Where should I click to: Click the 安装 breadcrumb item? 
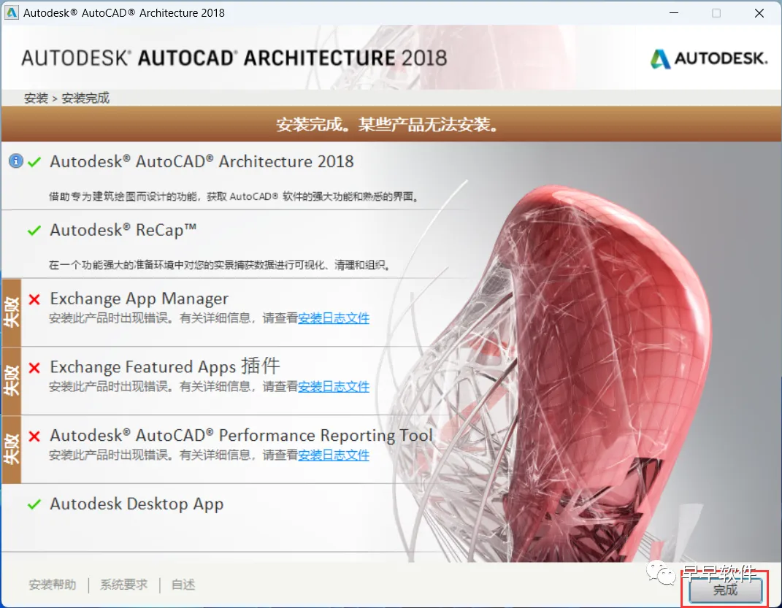pyautogui.click(x=36, y=99)
